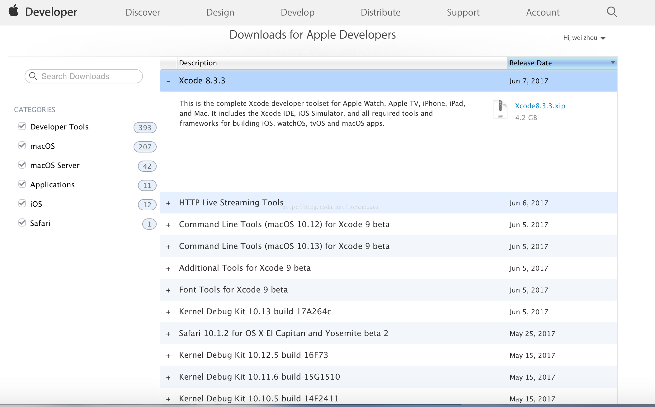Viewport: 655px width, 407px height.
Task: Expand HTTP Live Streaming Tools row
Action: 168,203
